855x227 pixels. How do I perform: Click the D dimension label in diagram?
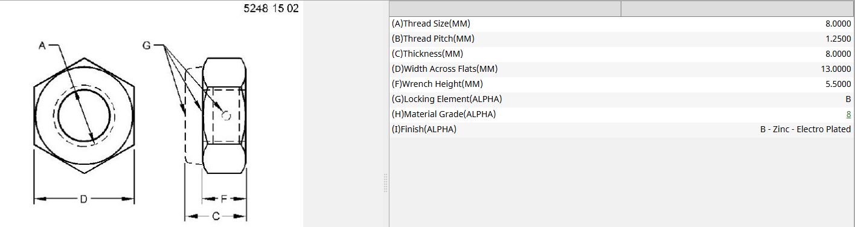click(x=83, y=199)
